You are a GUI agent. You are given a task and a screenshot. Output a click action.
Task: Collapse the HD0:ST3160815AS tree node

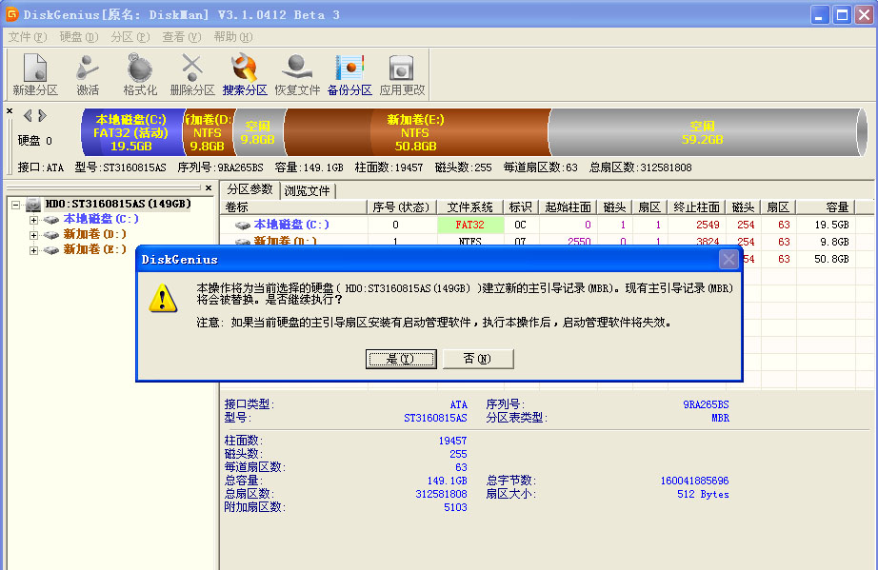pyautogui.click(x=15, y=205)
